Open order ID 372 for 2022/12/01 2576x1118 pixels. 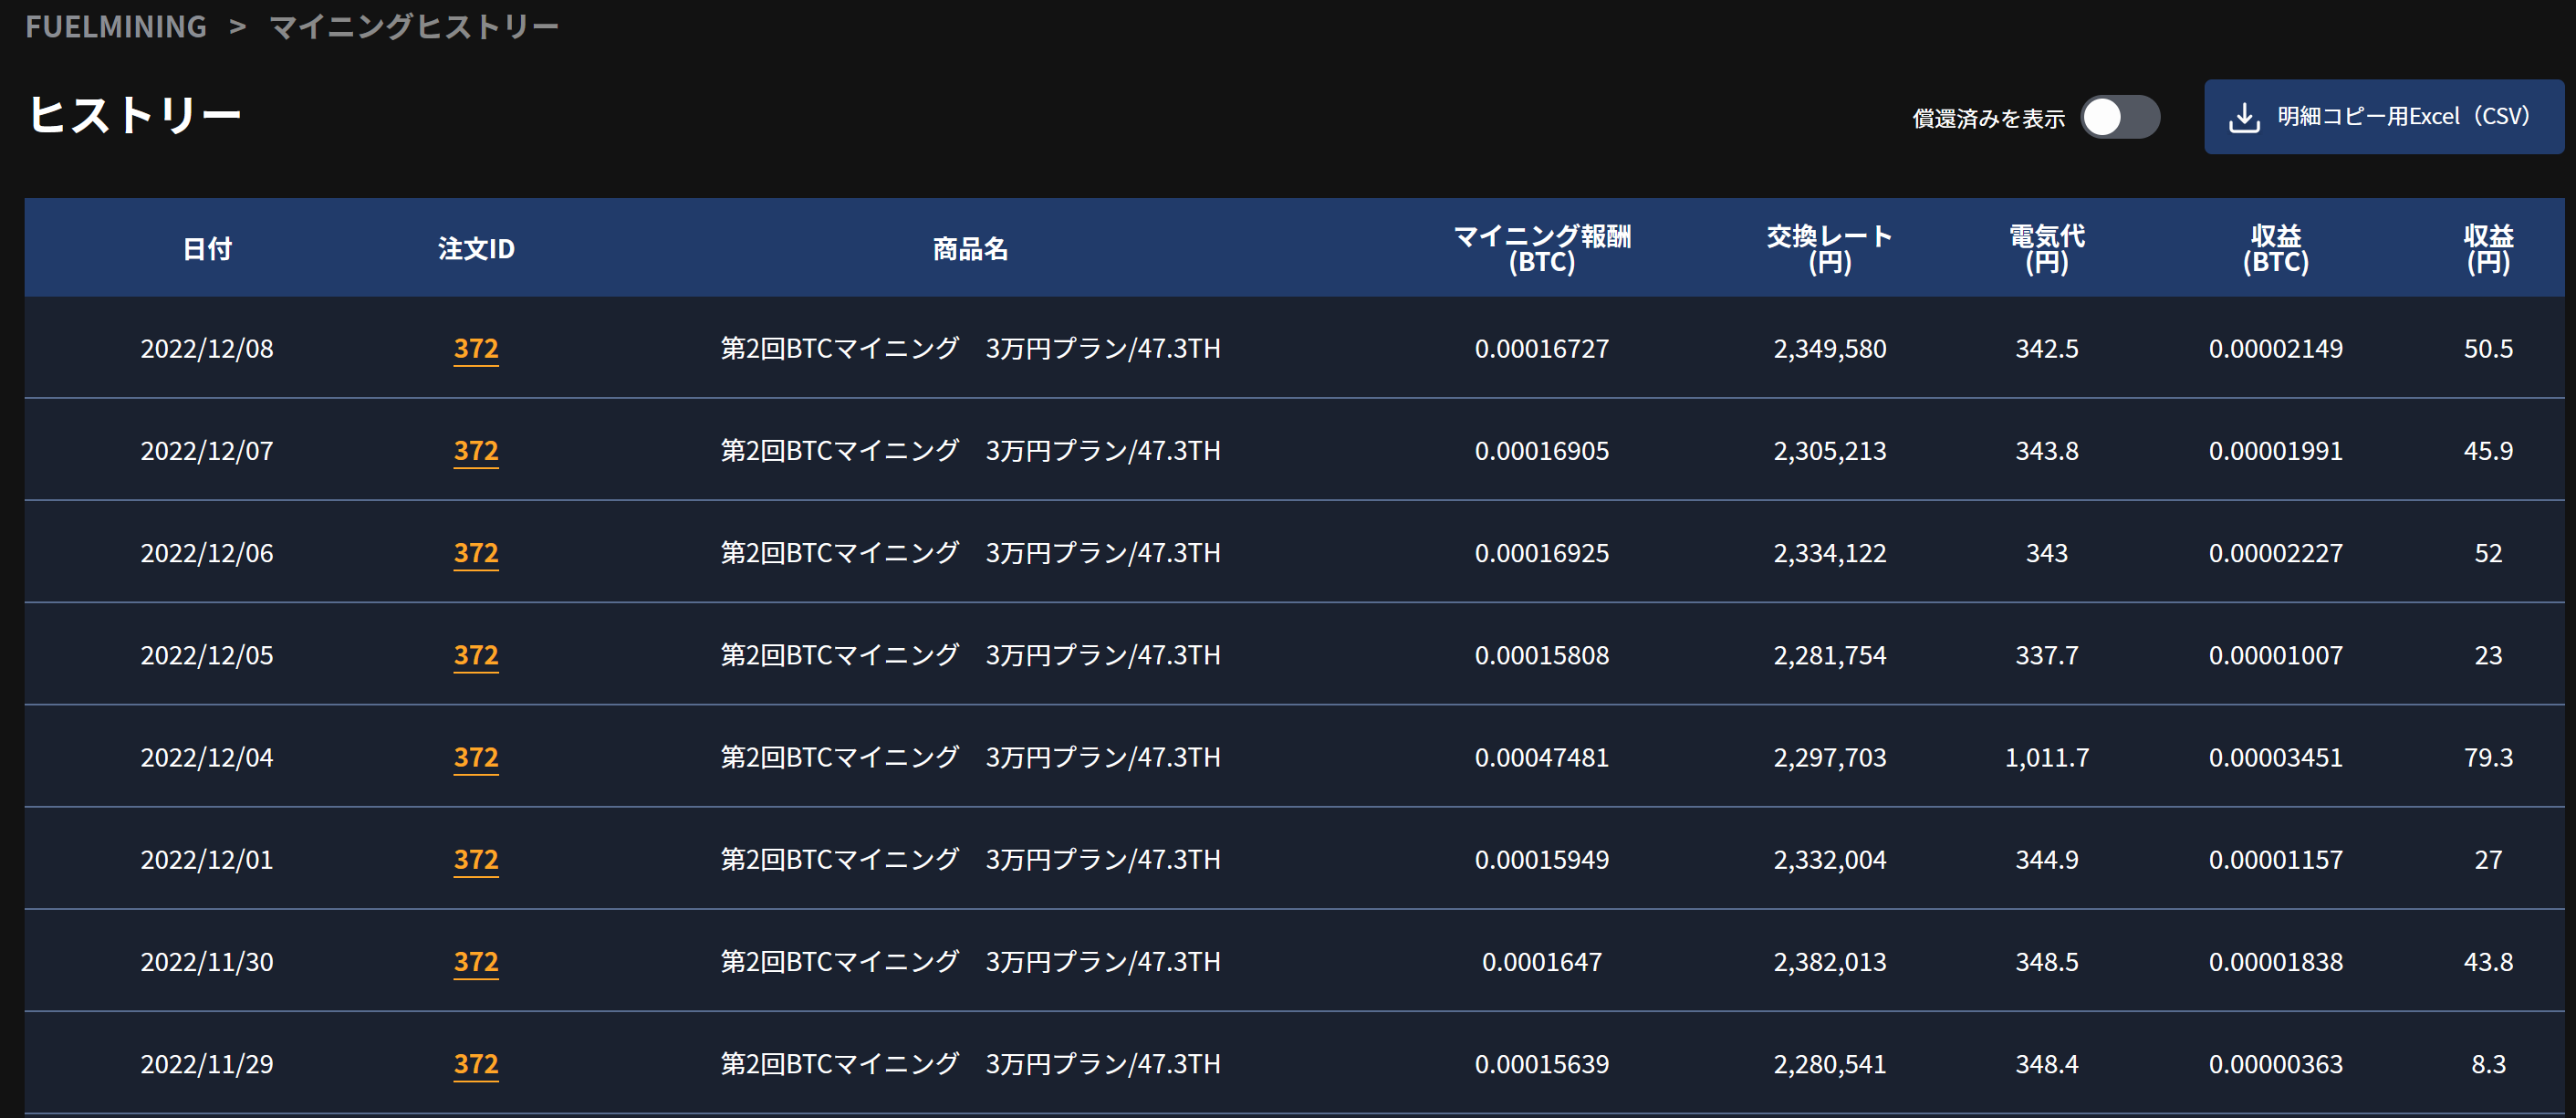point(476,859)
